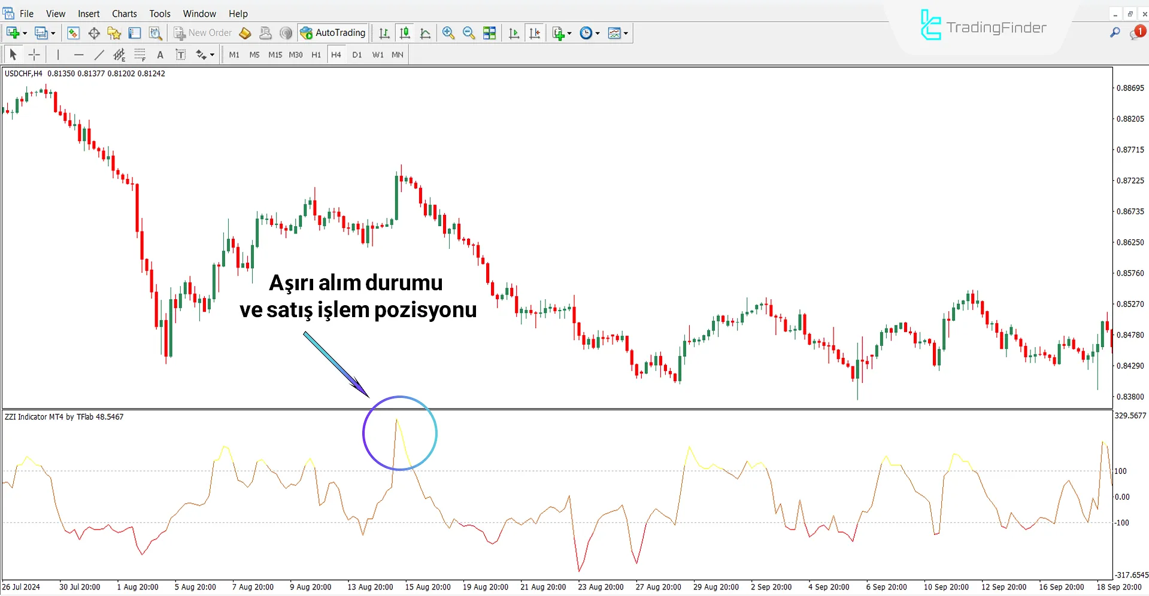Toggle Candlestick chart display mode
The width and height of the screenshot is (1149, 596).
[x=405, y=33]
